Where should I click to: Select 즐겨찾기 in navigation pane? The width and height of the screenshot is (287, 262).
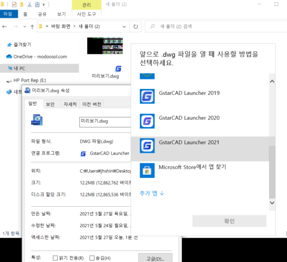coord(22,45)
